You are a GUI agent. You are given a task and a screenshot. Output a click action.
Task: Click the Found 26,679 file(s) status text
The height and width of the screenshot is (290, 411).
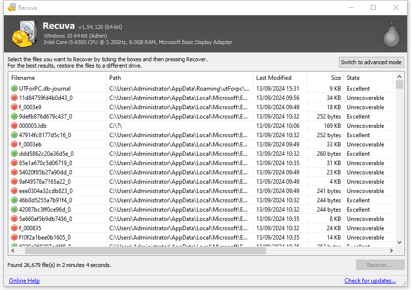pos(59,265)
